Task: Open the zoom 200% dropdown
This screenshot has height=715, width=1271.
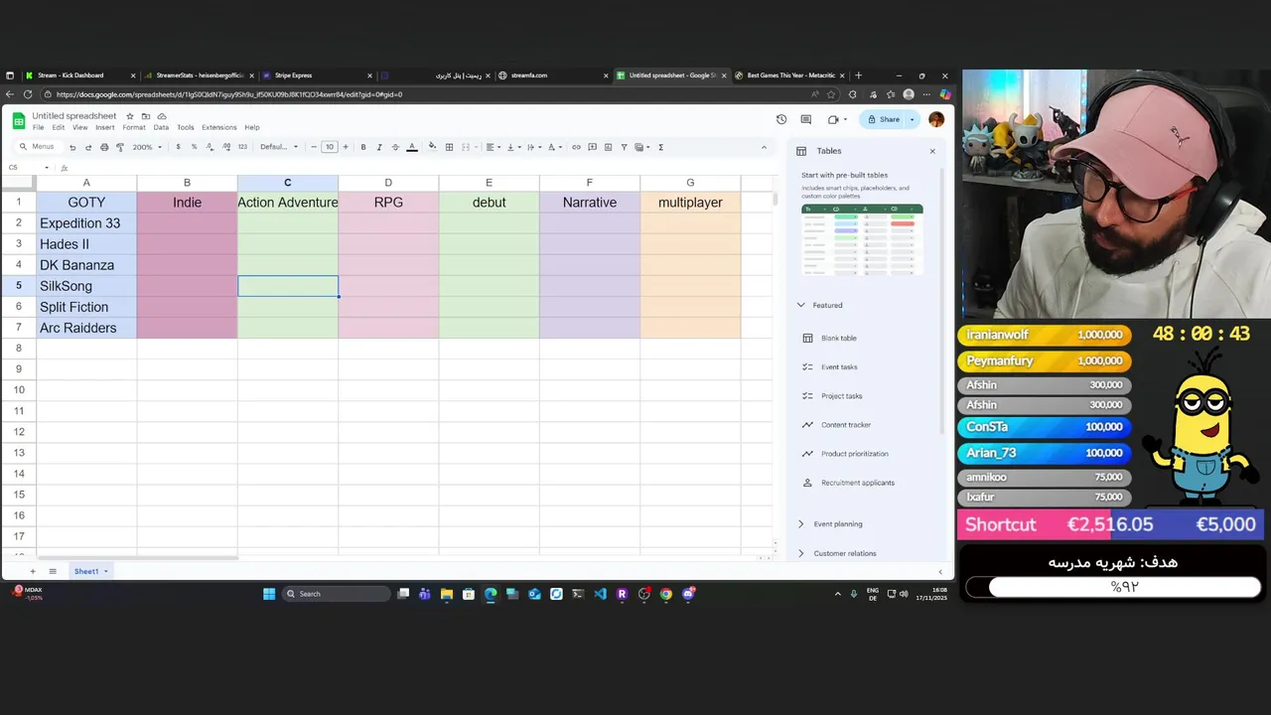Action: [x=147, y=147]
